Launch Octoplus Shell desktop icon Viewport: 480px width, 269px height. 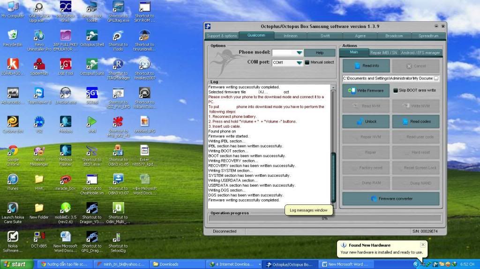point(92,38)
